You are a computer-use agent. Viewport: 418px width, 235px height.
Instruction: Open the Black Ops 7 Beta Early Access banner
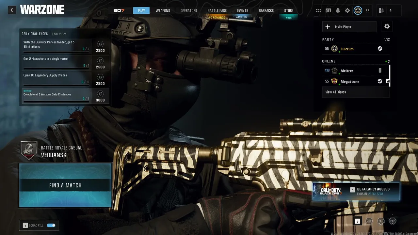tap(356, 191)
